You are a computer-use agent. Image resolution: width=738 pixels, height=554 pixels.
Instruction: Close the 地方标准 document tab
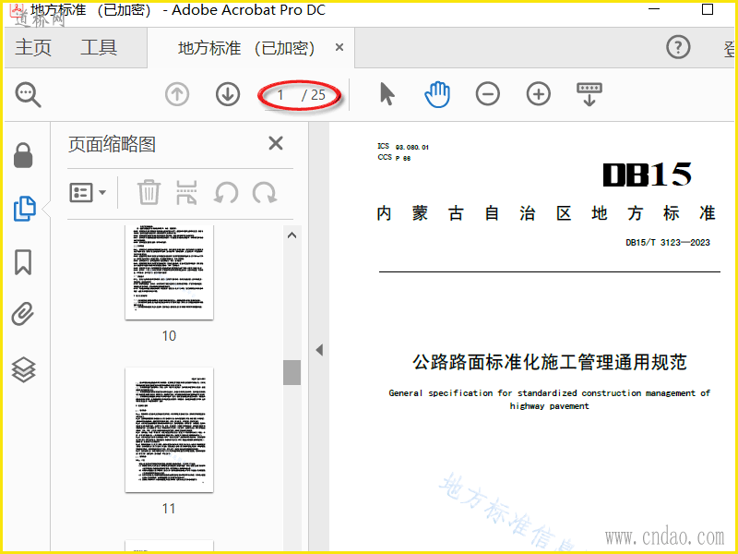click(339, 47)
